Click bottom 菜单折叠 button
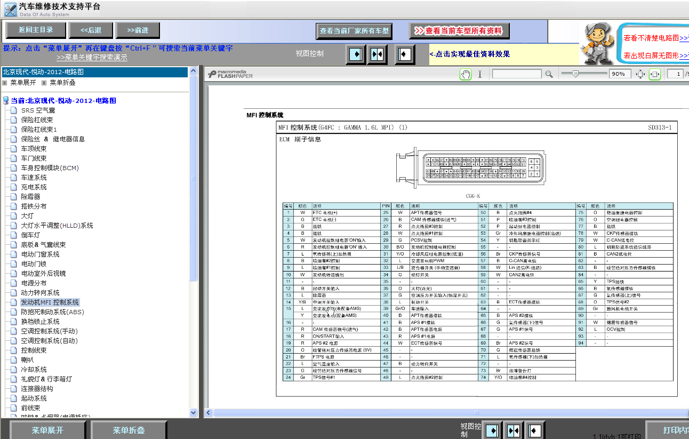The height and width of the screenshot is (439, 689). pyautogui.click(x=129, y=430)
